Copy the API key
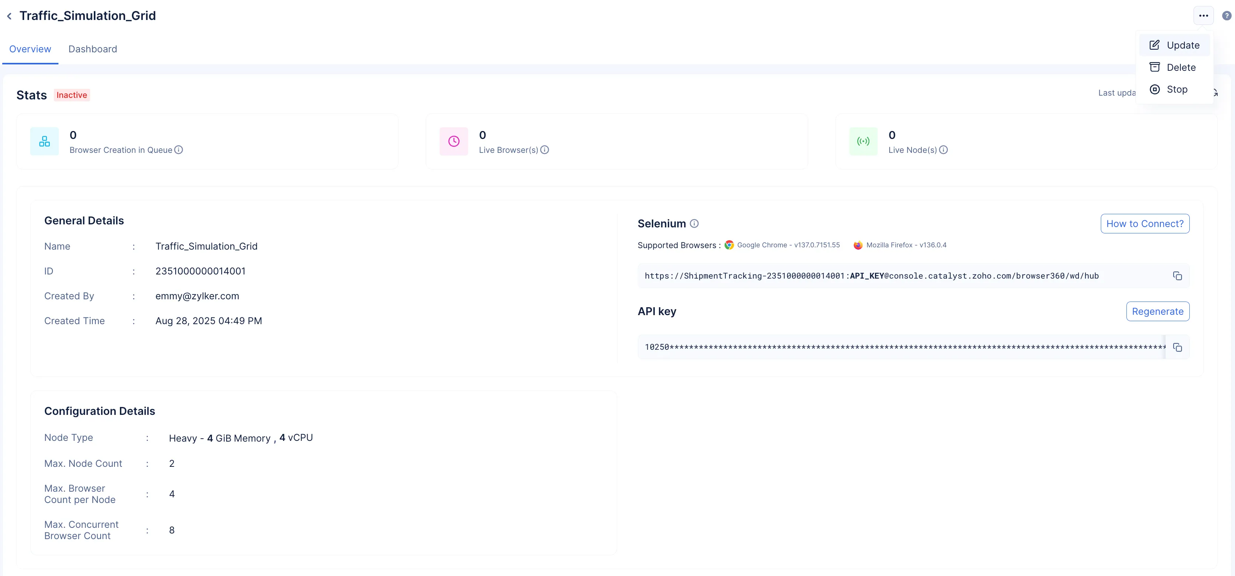 tap(1177, 347)
